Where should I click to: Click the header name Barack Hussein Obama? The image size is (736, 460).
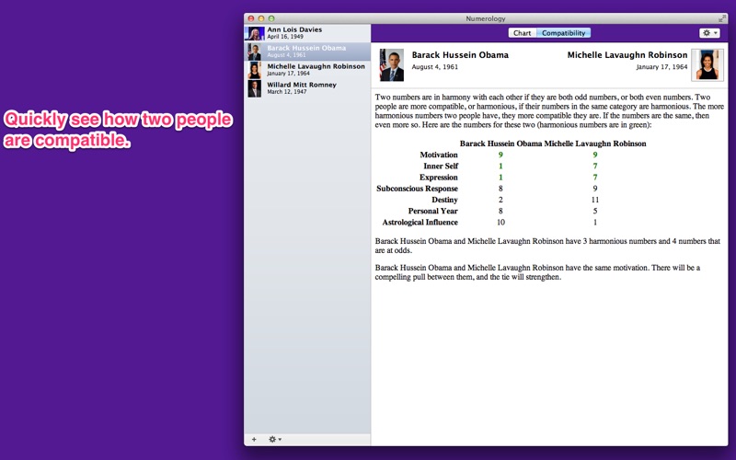pos(460,55)
